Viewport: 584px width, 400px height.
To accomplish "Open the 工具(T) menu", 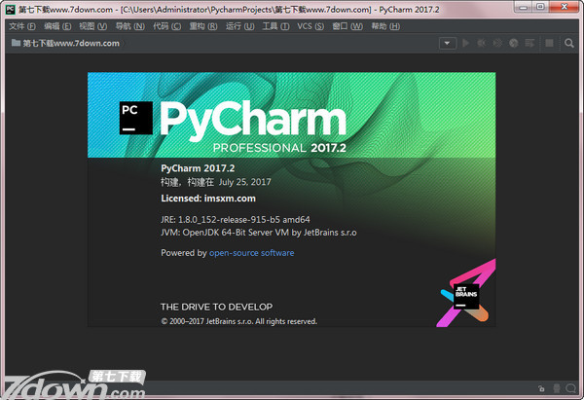I will [275, 26].
